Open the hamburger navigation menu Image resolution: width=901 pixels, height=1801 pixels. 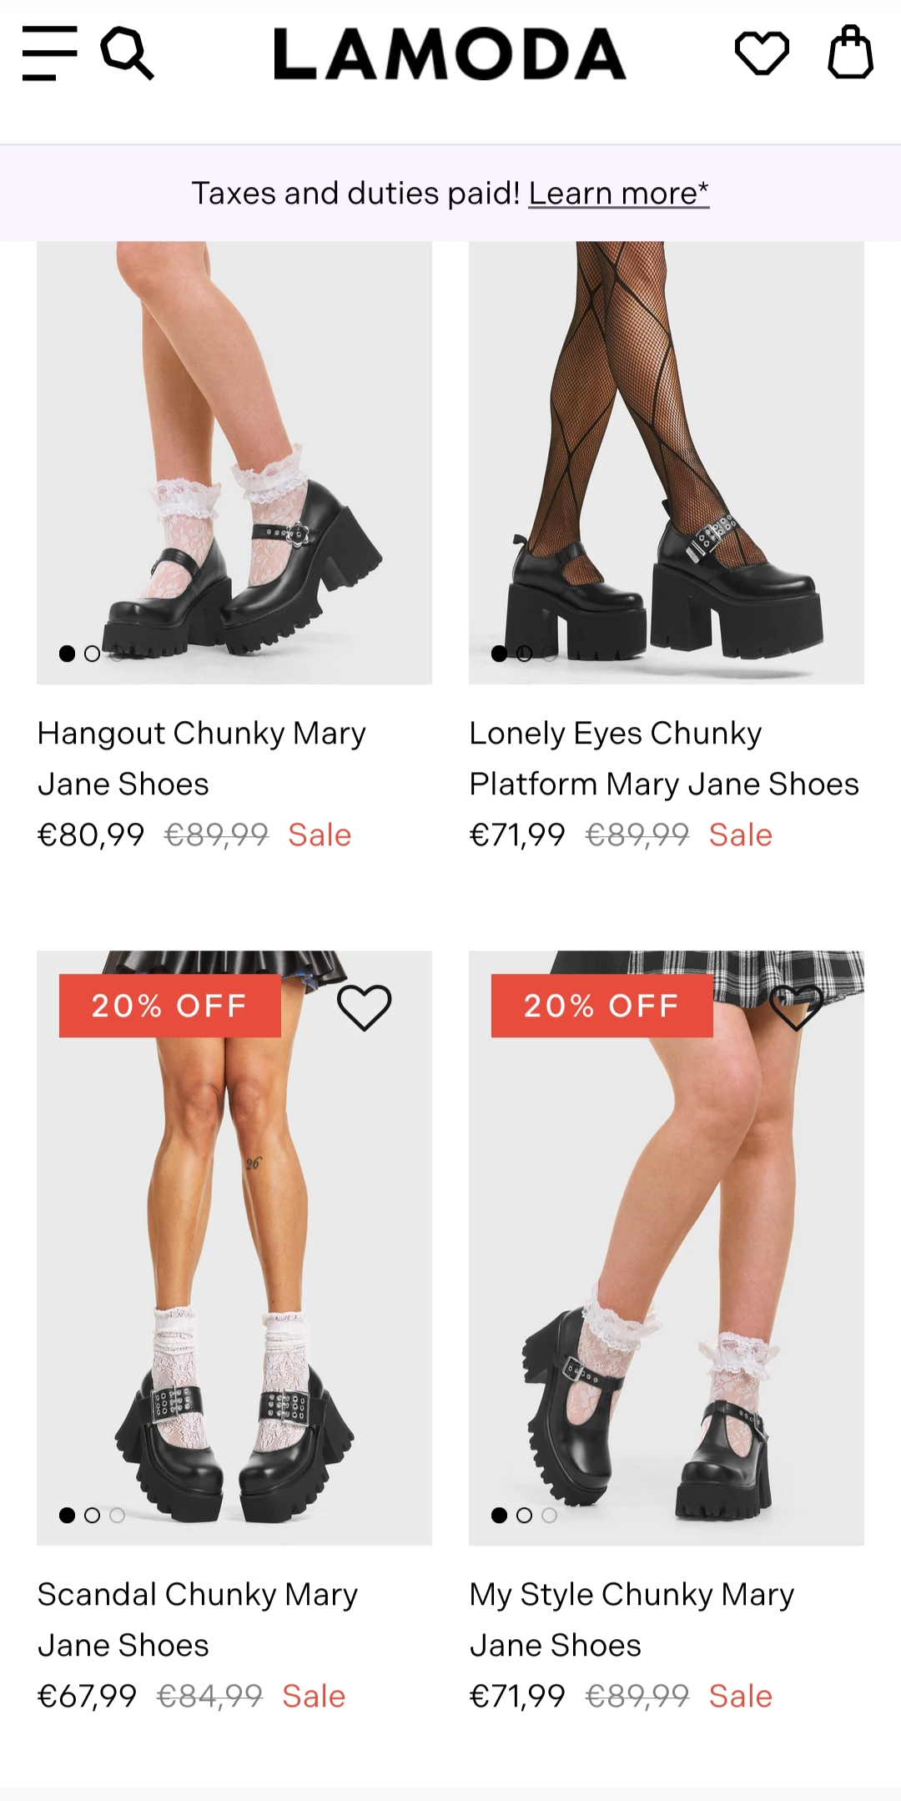[x=50, y=53]
